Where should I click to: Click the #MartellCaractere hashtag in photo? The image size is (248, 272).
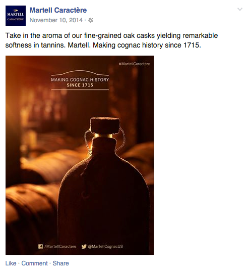click(x=134, y=64)
